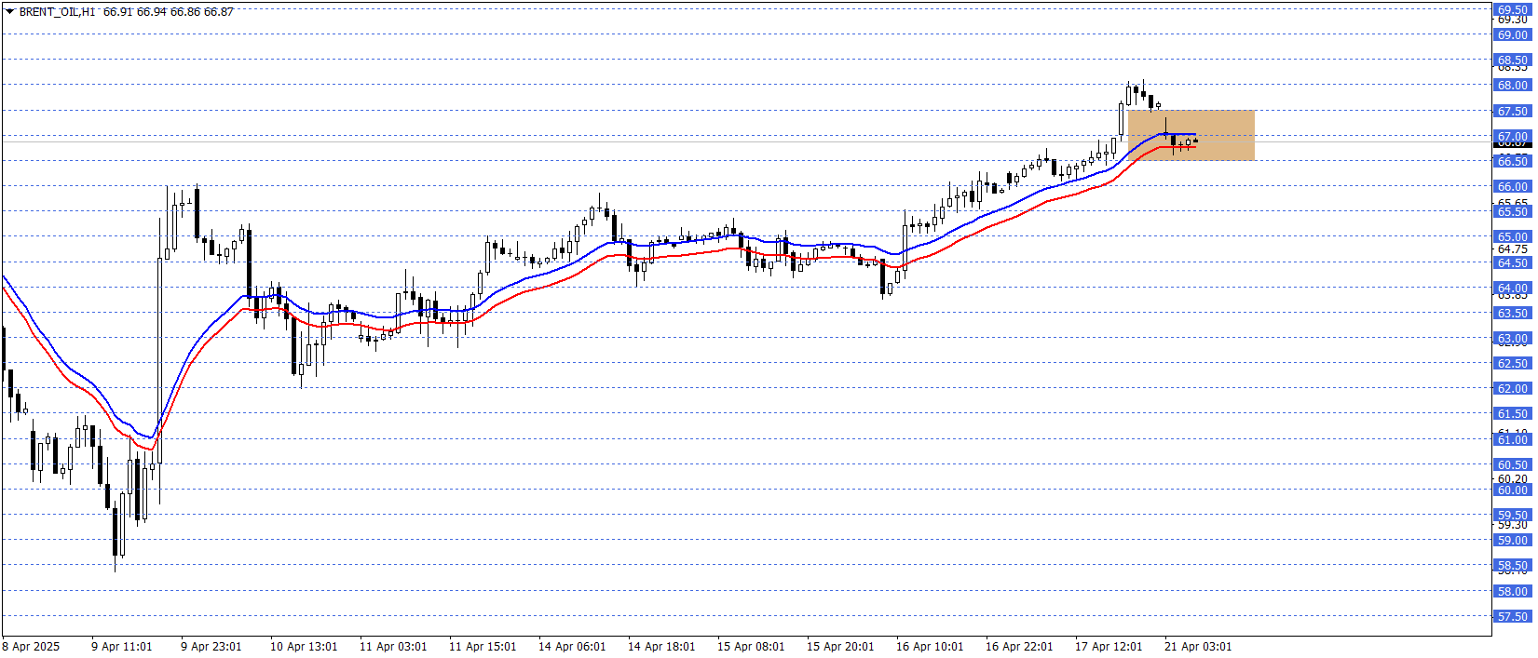Screen dimensions: 1538x658
Task: Click the 68.00 price level label
Action: (x=1513, y=85)
